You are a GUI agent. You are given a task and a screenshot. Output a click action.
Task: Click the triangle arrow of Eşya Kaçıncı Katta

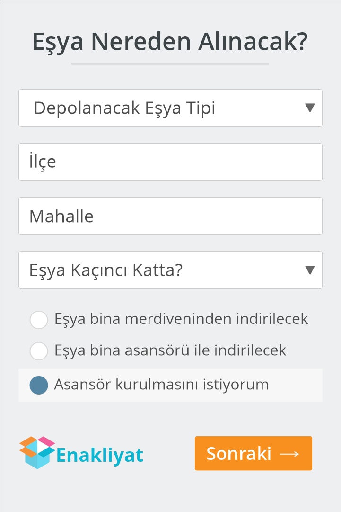310,269
